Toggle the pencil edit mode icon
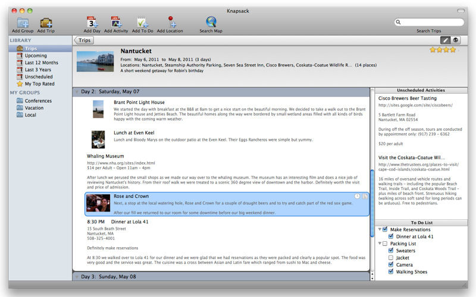The image size is (476, 297). pyautogui.click(x=445, y=40)
